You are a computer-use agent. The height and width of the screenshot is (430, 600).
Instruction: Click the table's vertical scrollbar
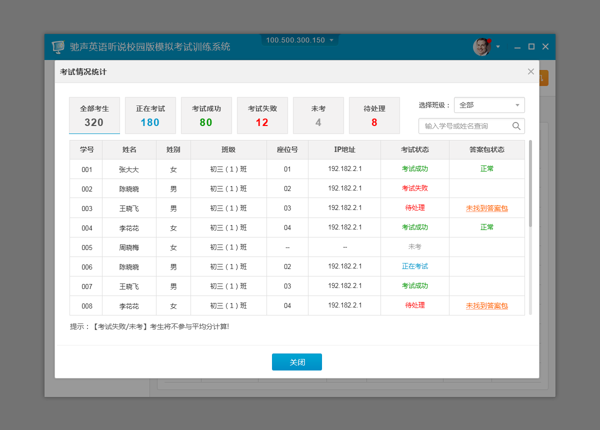click(530, 183)
